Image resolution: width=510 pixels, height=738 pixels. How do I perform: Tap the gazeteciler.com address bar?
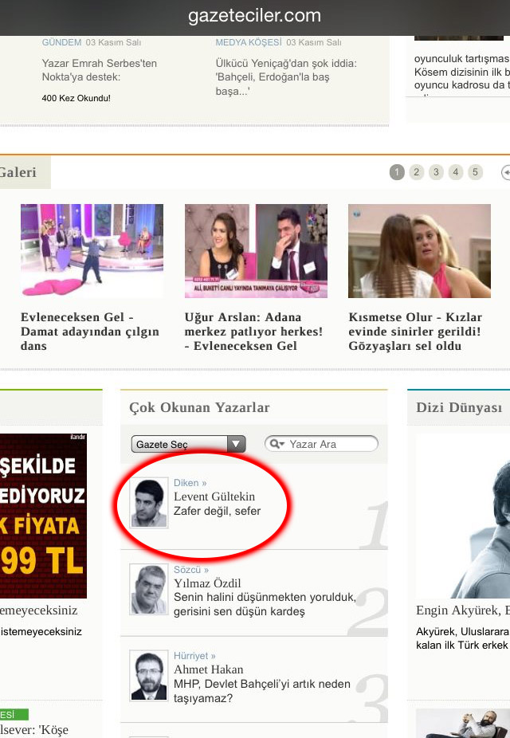(255, 16)
